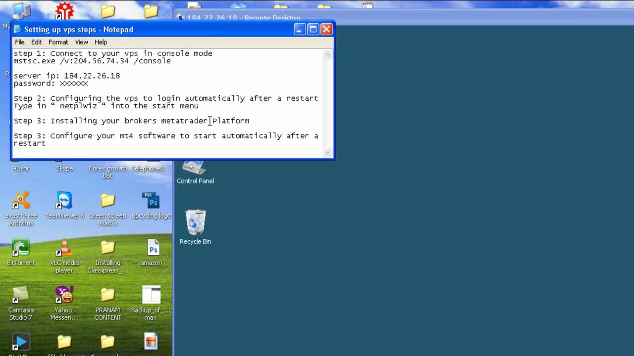This screenshot has height=356, width=634.
Task: Open the Notepad Edit menu
Action: (36, 42)
